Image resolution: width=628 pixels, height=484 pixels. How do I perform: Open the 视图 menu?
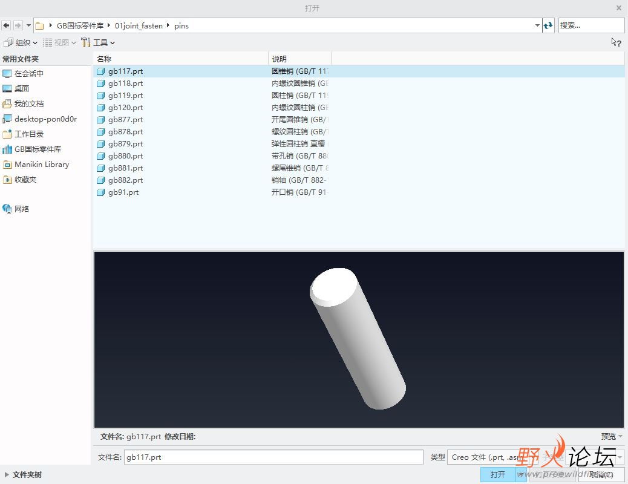[59, 42]
